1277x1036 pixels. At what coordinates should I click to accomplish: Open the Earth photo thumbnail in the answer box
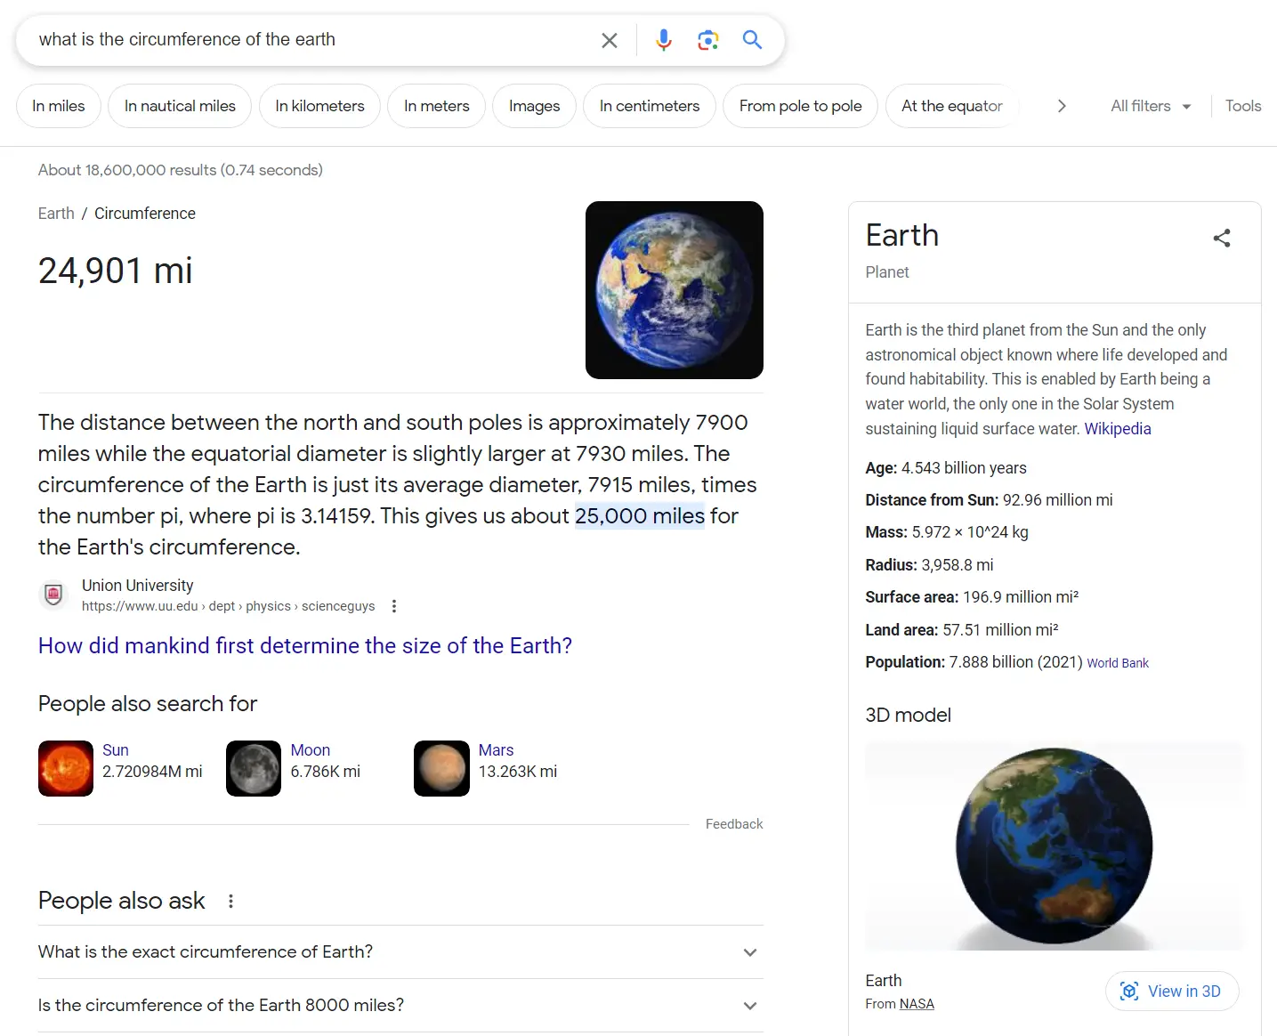tap(675, 290)
